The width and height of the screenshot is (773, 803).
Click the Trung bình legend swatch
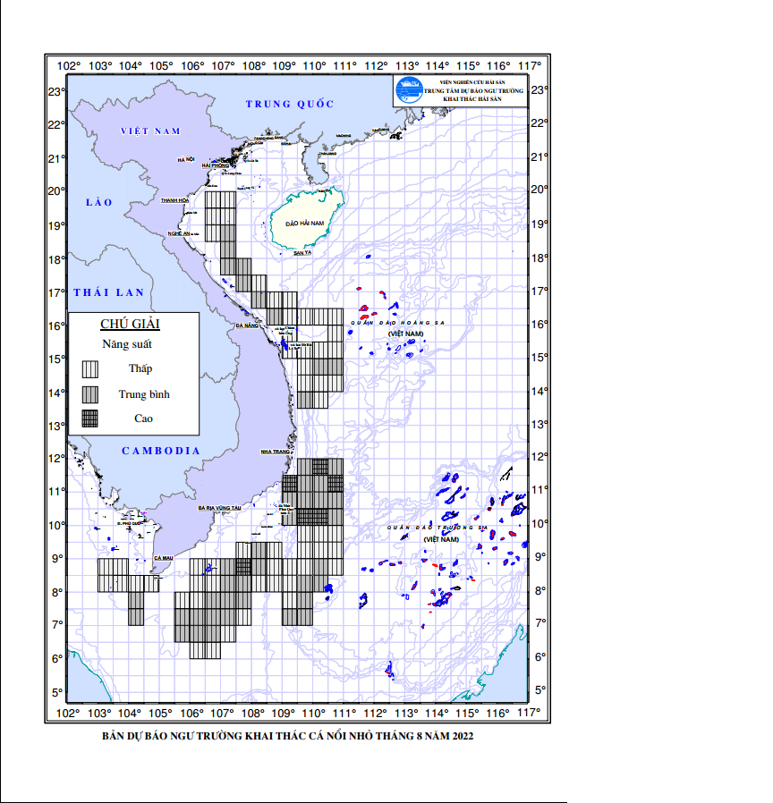[x=90, y=394]
